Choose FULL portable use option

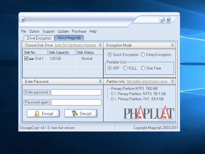click(x=125, y=68)
